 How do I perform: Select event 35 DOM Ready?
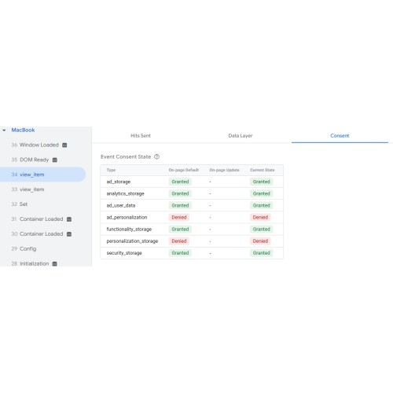point(30,160)
